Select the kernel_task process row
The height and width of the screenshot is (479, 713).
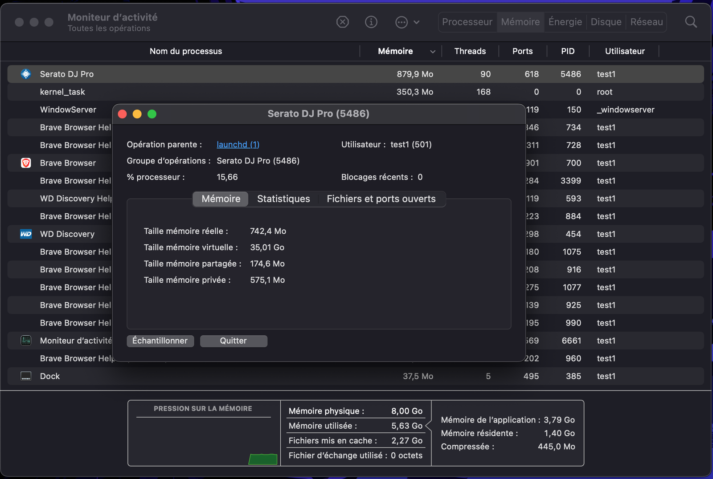point(356,92)
